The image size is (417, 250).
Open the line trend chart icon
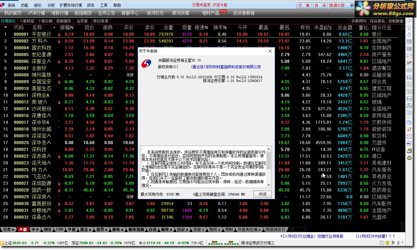pyautogui.click(x=409, y=56)
